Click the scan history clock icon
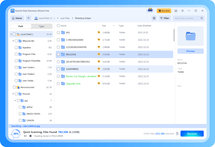 (x=177, y=134)
